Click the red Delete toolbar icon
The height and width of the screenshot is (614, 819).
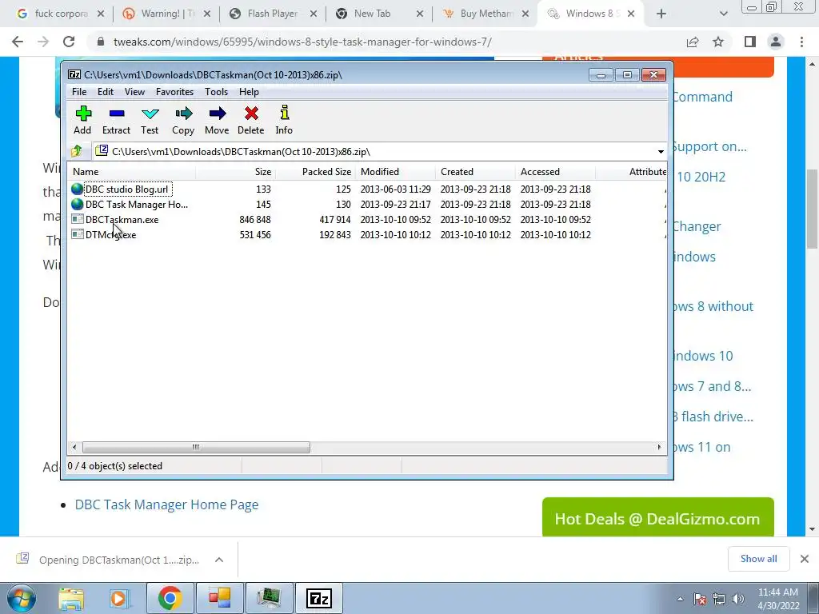pos(250,120)
